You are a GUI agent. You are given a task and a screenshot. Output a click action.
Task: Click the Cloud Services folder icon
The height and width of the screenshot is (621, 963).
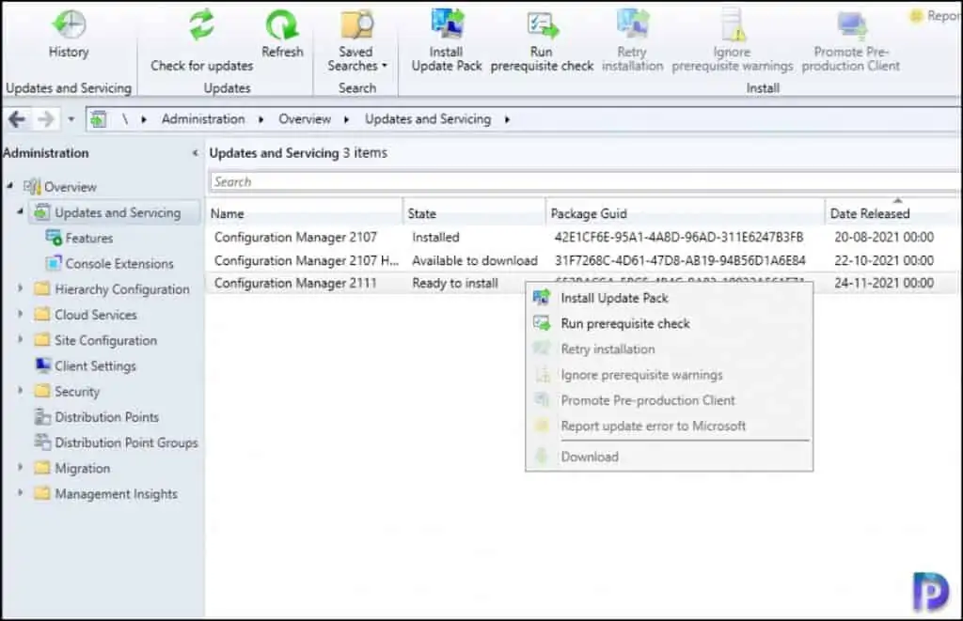click(x=42, y=314)
